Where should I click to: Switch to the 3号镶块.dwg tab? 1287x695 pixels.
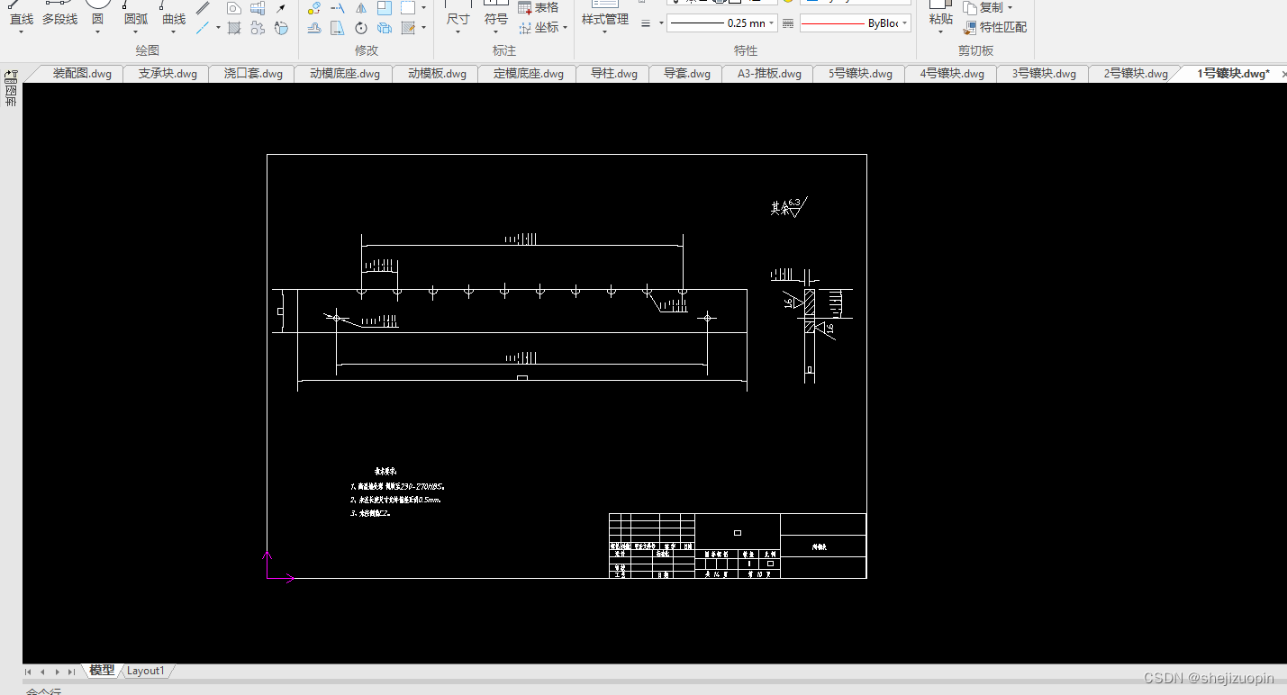[x=1044, y=74]
